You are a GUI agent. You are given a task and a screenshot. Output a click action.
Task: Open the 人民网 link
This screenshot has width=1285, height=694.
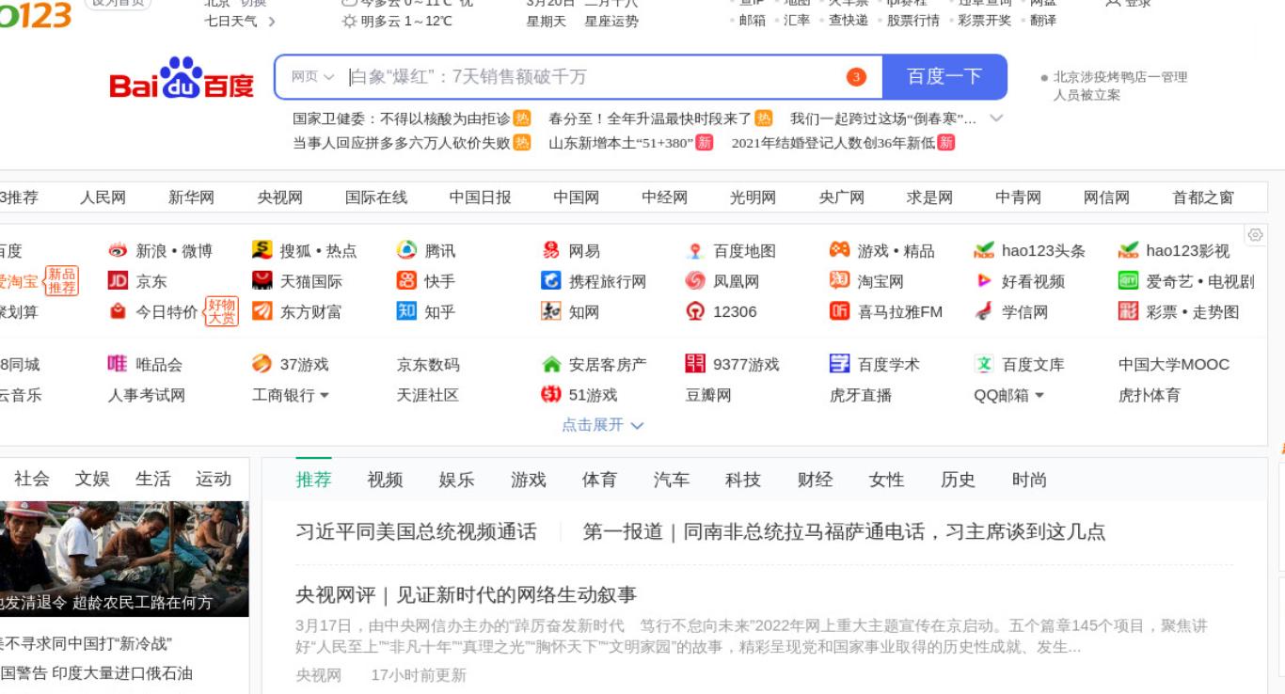(x=103, y=197)
